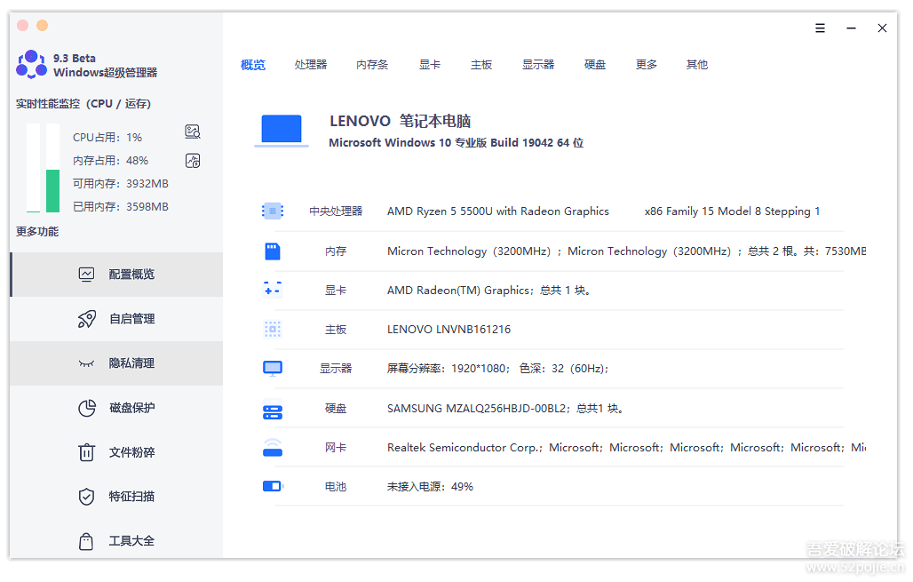Open 自启管理 from the sidebar
The width and height of the screenshot is (913, 582).
click(116, 319)
